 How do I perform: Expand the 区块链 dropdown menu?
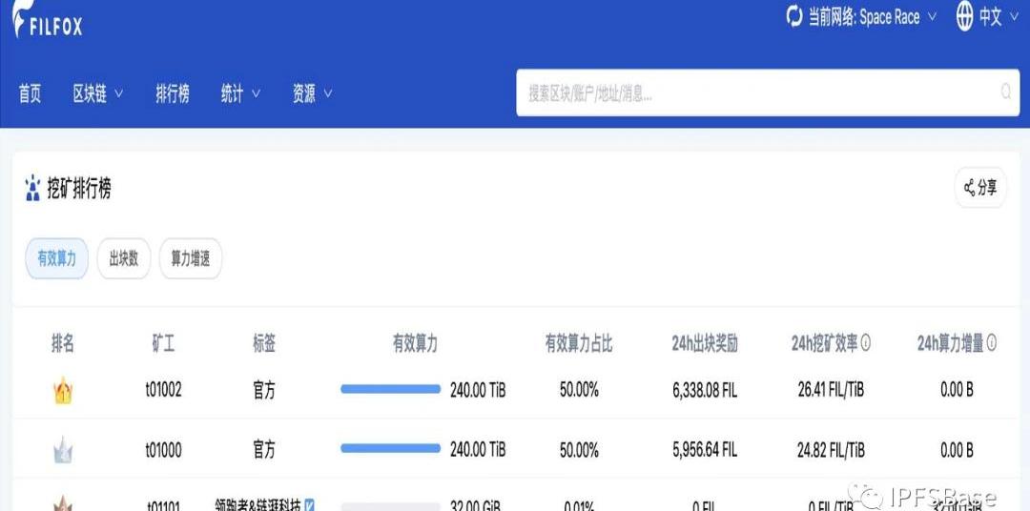pyautogui.click(x=98, y=93)
